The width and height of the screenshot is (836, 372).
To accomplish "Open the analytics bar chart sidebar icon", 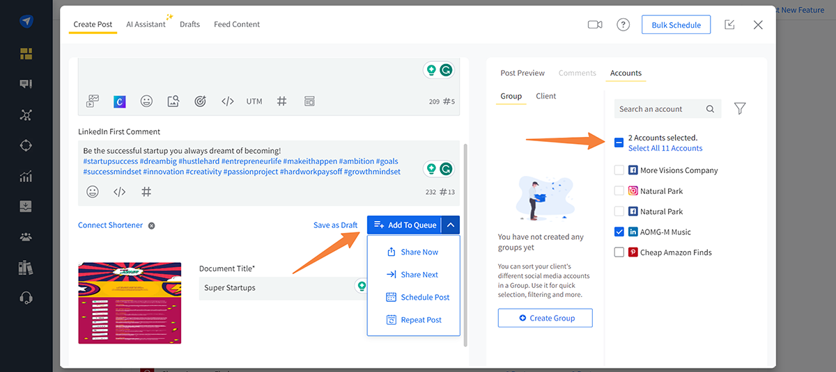I will 26,176.
